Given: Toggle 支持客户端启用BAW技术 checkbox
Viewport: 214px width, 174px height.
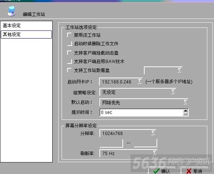Looking at the screenshot, I should pos(69,62).
